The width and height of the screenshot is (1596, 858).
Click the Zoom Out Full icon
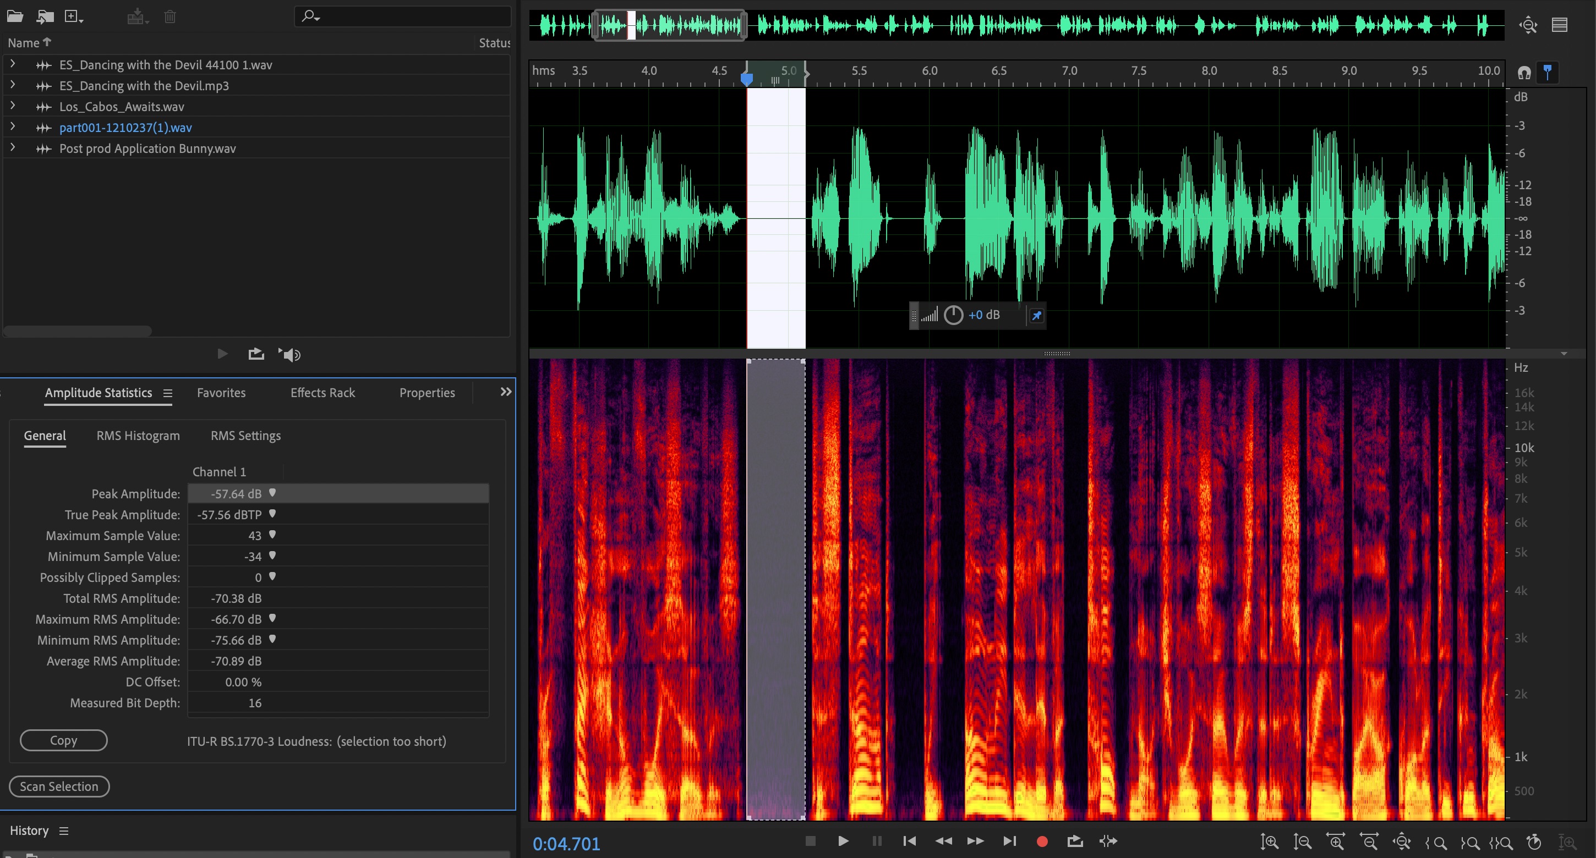click(x=1402, y=842)
